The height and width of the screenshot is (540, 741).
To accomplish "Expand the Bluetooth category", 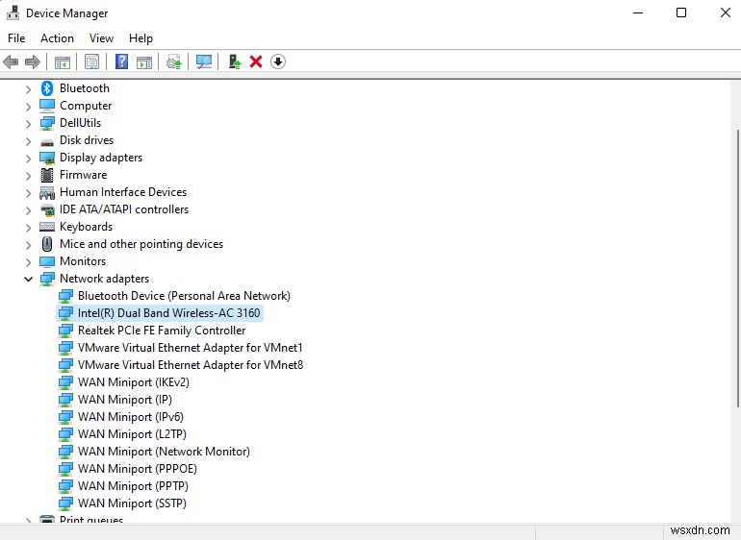I will click(x=28, y=88).
